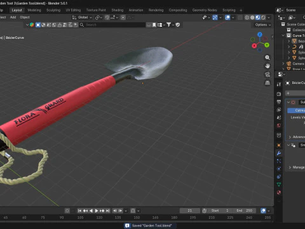305x229 pixels.
Task: Open the Material properties tab
Action: 279,193
